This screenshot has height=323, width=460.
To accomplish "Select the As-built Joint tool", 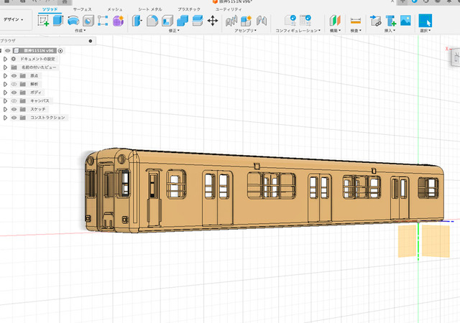I will (x=262, y=21).
